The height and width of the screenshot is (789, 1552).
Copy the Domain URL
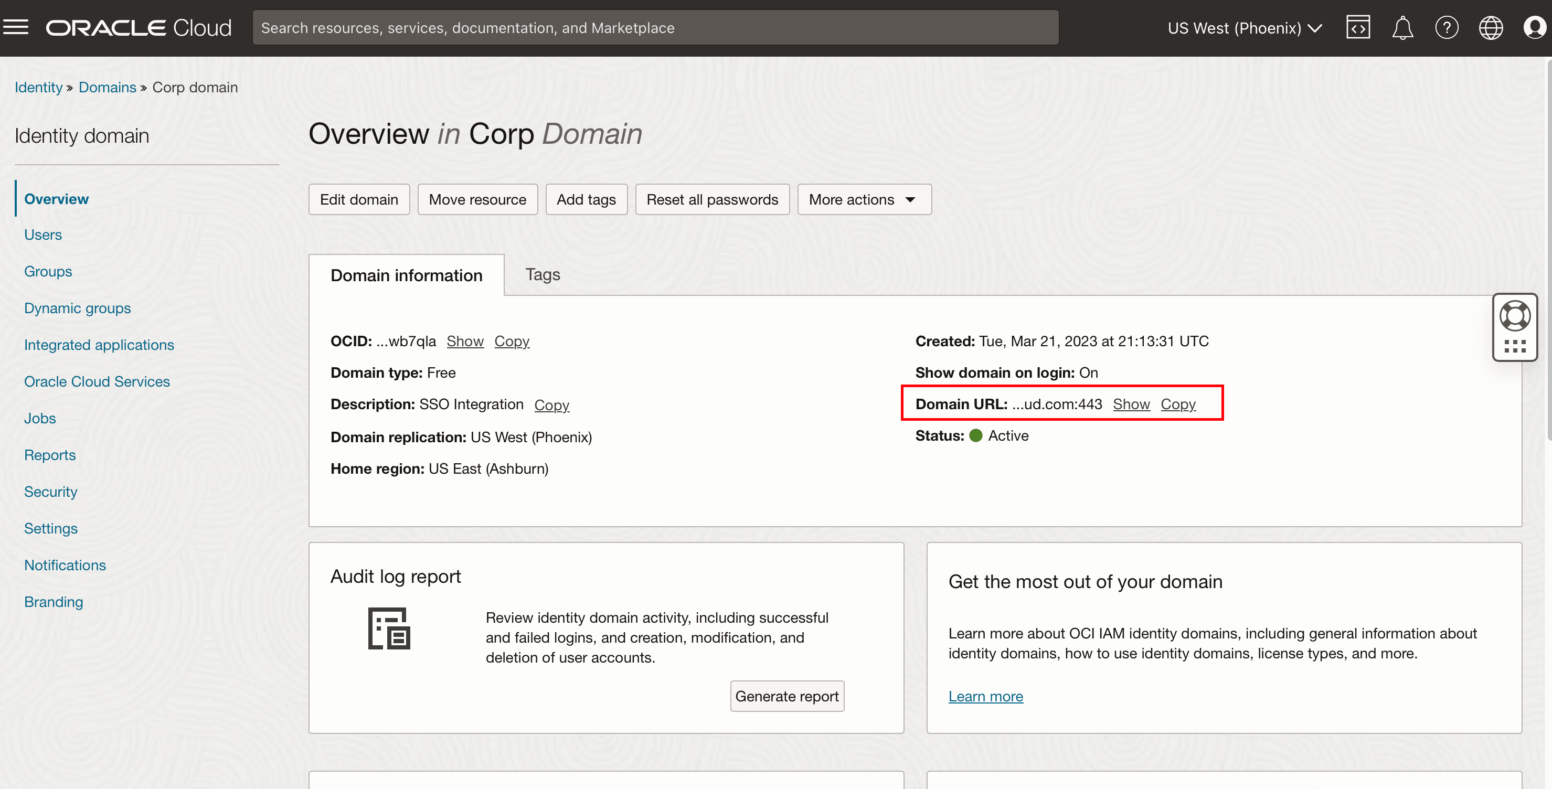pos(1178,404)
